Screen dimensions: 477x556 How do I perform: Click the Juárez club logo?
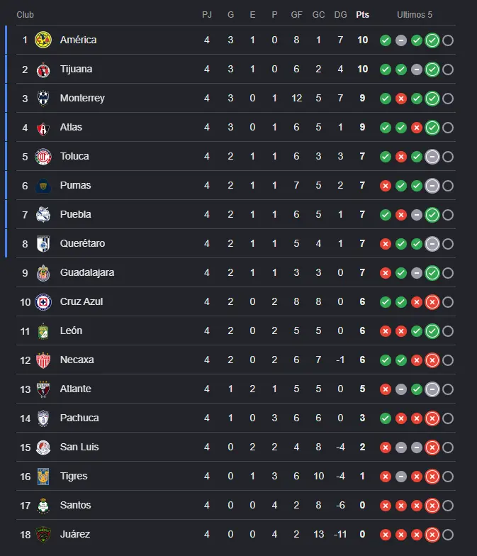(43, 535)
